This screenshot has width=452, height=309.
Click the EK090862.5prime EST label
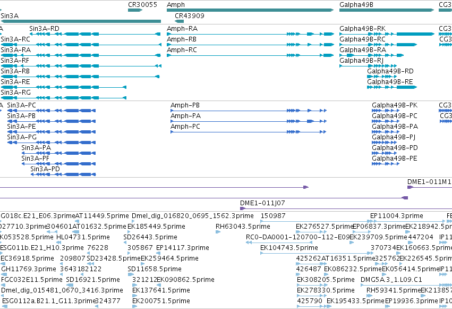click(x=186, y=280)
